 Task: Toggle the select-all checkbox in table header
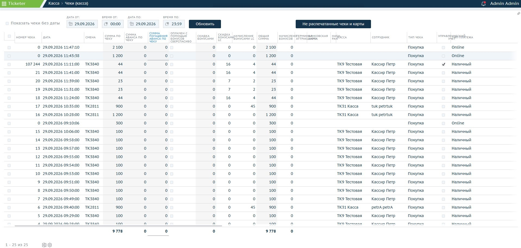pyautogui.click(x=9, y=36)
